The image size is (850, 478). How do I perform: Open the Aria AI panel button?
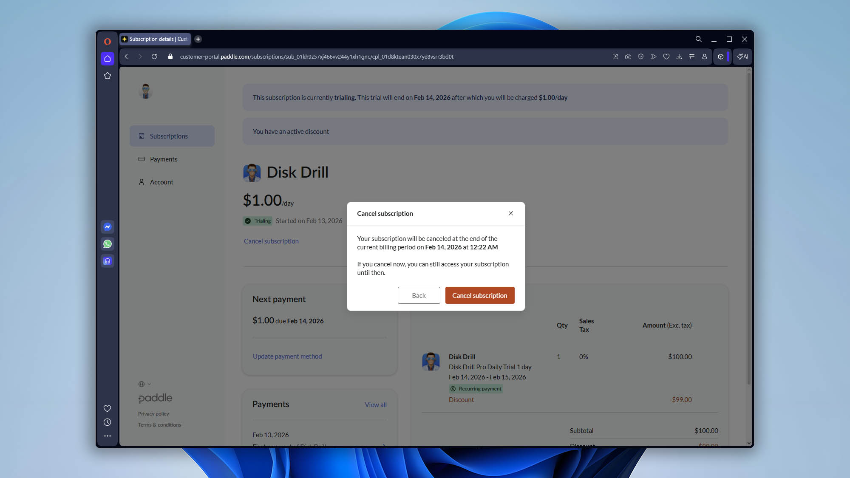point(743,57)
